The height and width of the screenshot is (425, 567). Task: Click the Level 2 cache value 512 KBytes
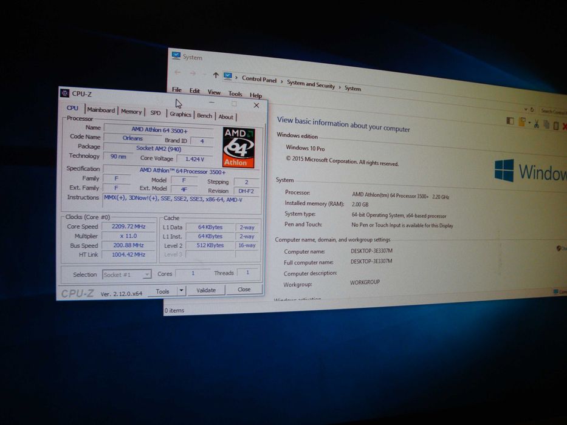point(210,245)
